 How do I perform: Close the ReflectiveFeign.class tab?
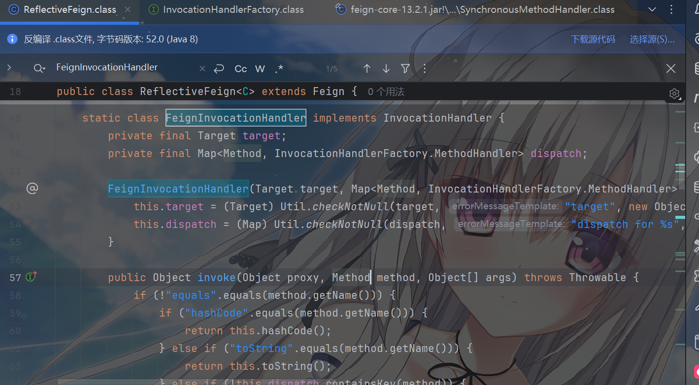tap(128, 9)
